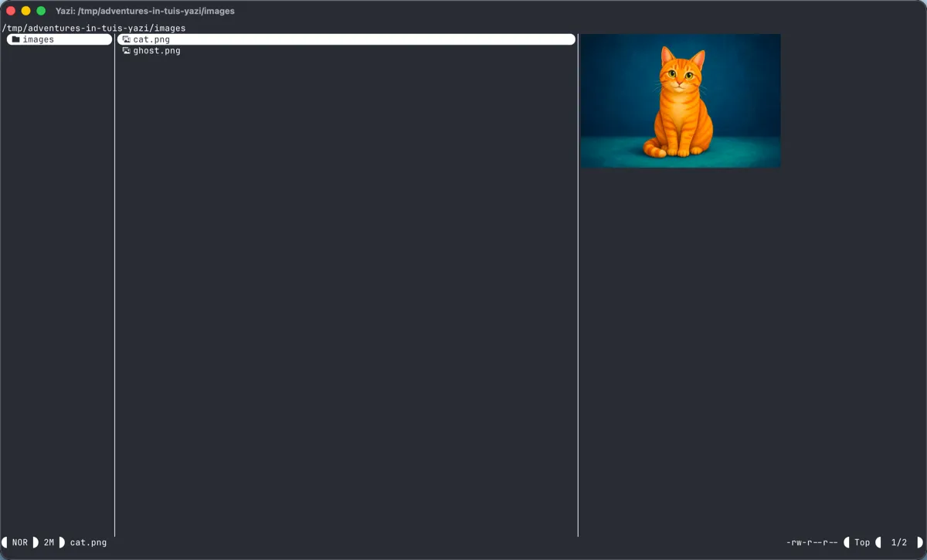Click the cat.png name in status bar
The height and width of the screenshot is (560, 927).
pos(88,543)
